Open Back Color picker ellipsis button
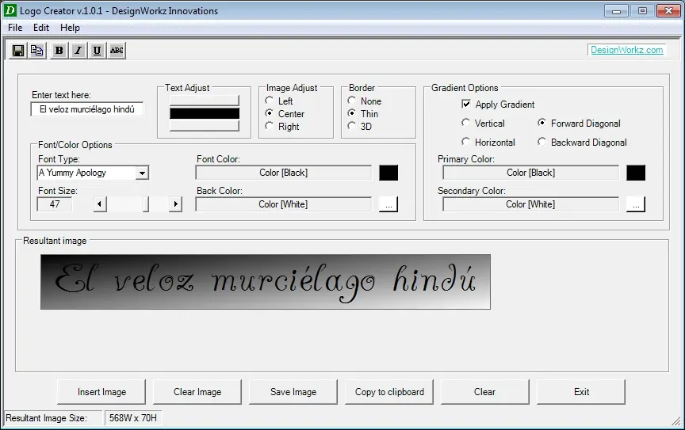685x430 pixels. point(388,204)
